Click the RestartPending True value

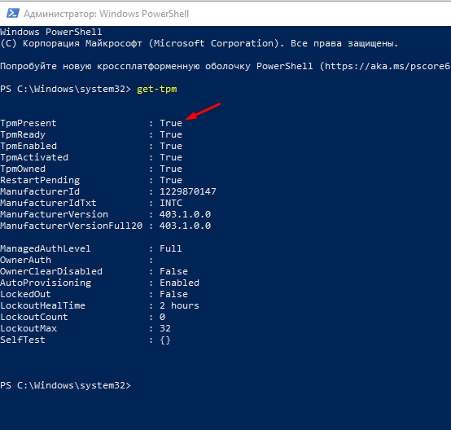pyautogui.click(x=171, y=180)
